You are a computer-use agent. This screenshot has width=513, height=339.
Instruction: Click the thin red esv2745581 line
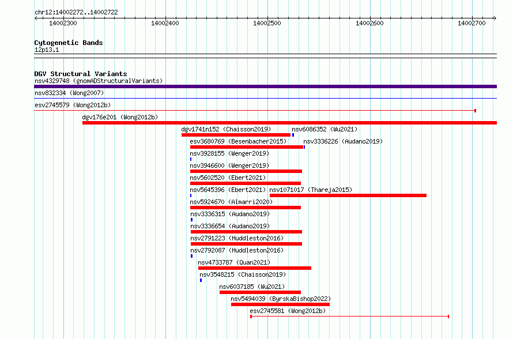(x=350, y=317)
